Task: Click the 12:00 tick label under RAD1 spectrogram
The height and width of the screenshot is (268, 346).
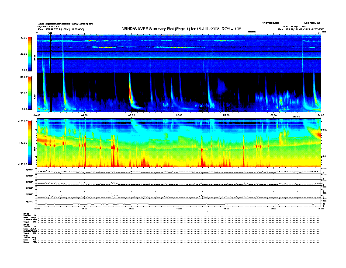Action: point(179,115)
